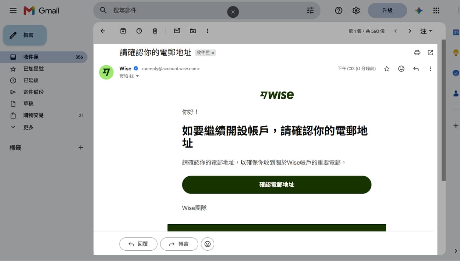Click the 轉寄 forward button
The image size is (460, 261).
pos(179,244)
